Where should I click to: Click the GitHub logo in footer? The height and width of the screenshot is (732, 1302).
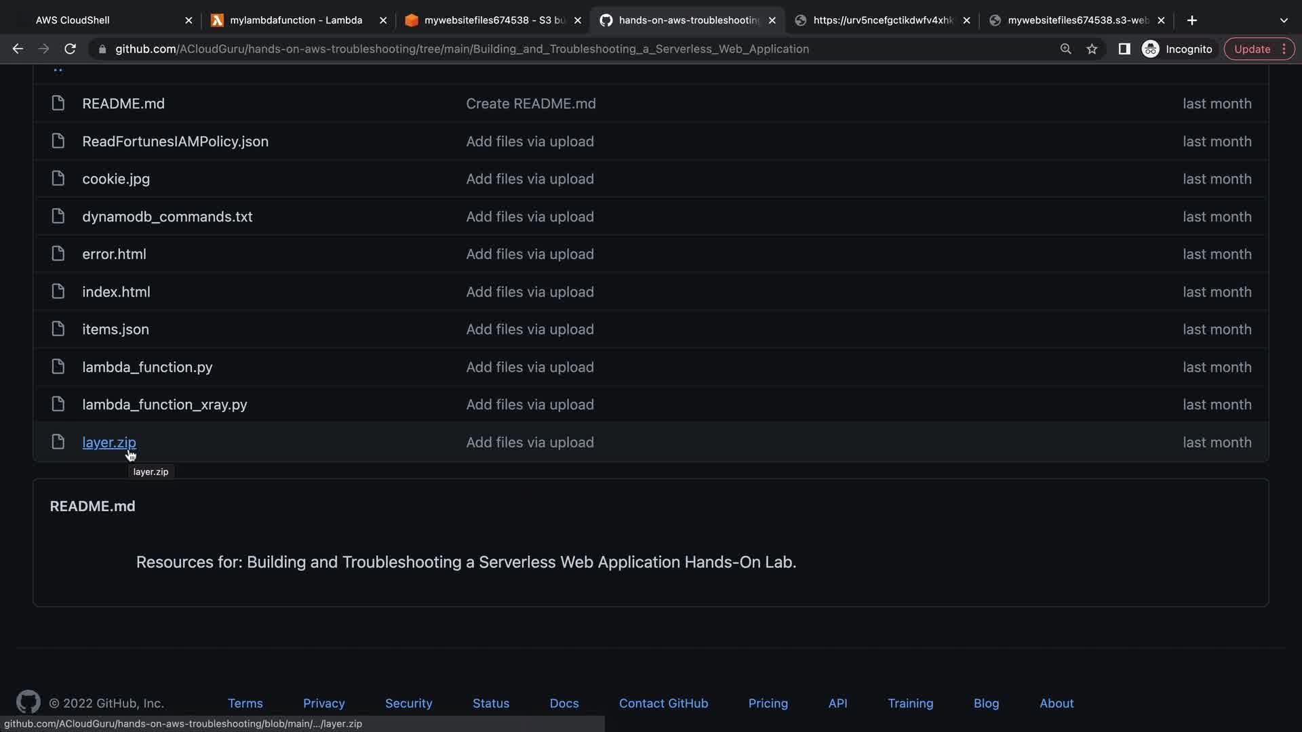[x=28, y=702]
